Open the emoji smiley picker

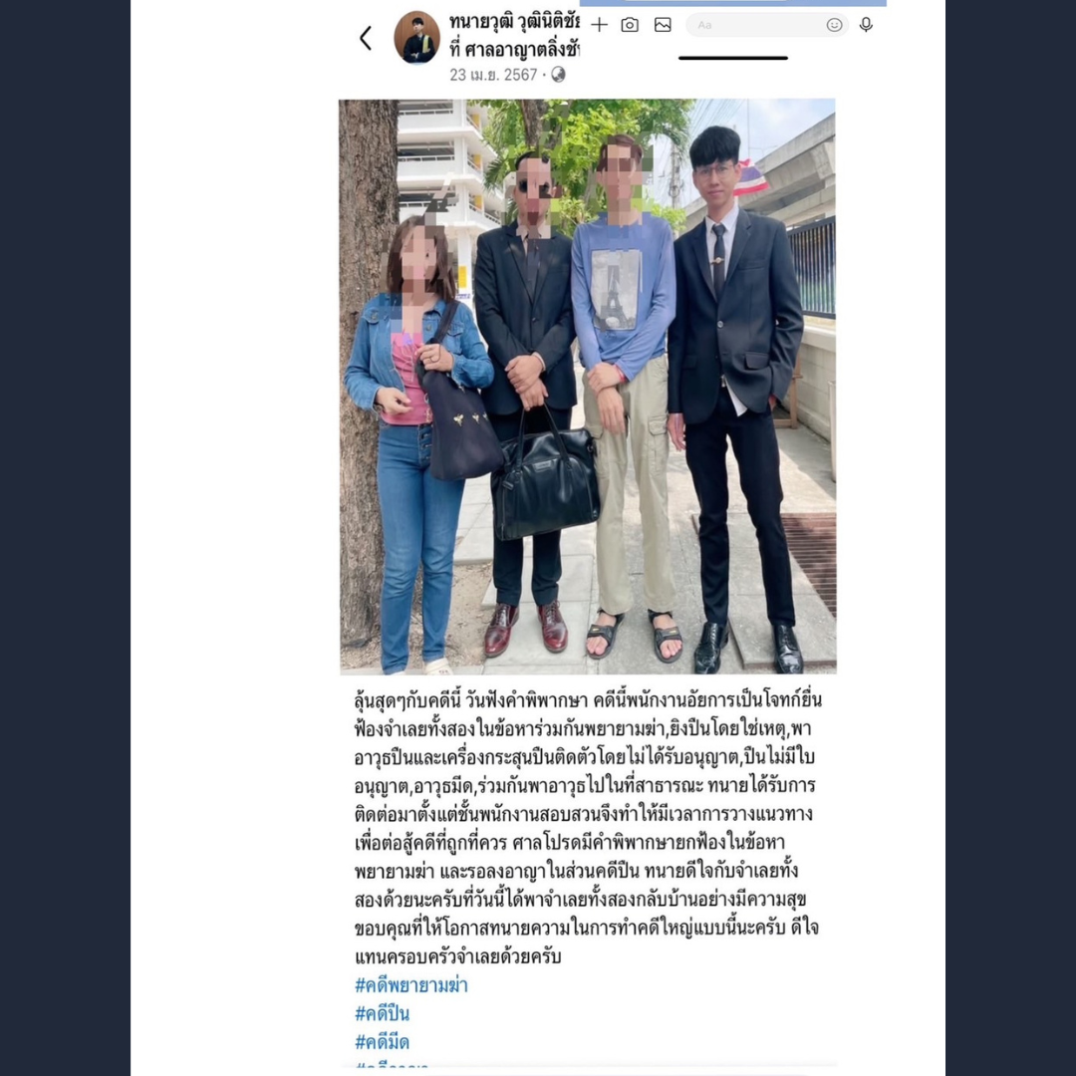click(834, 25)
